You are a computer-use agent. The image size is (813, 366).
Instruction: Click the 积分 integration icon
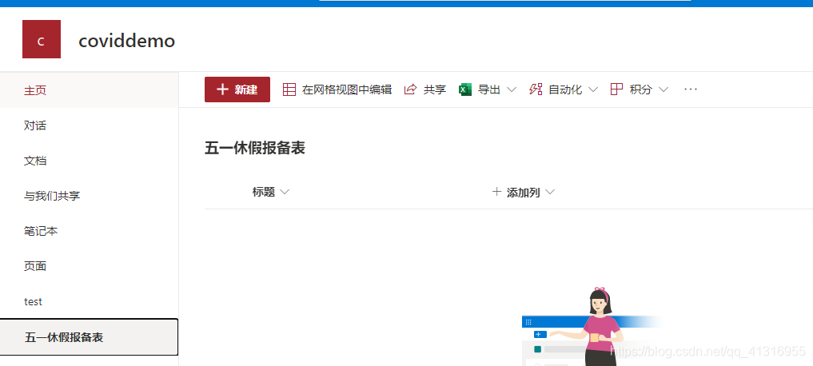pyautogui.click(x=616, y=90)
